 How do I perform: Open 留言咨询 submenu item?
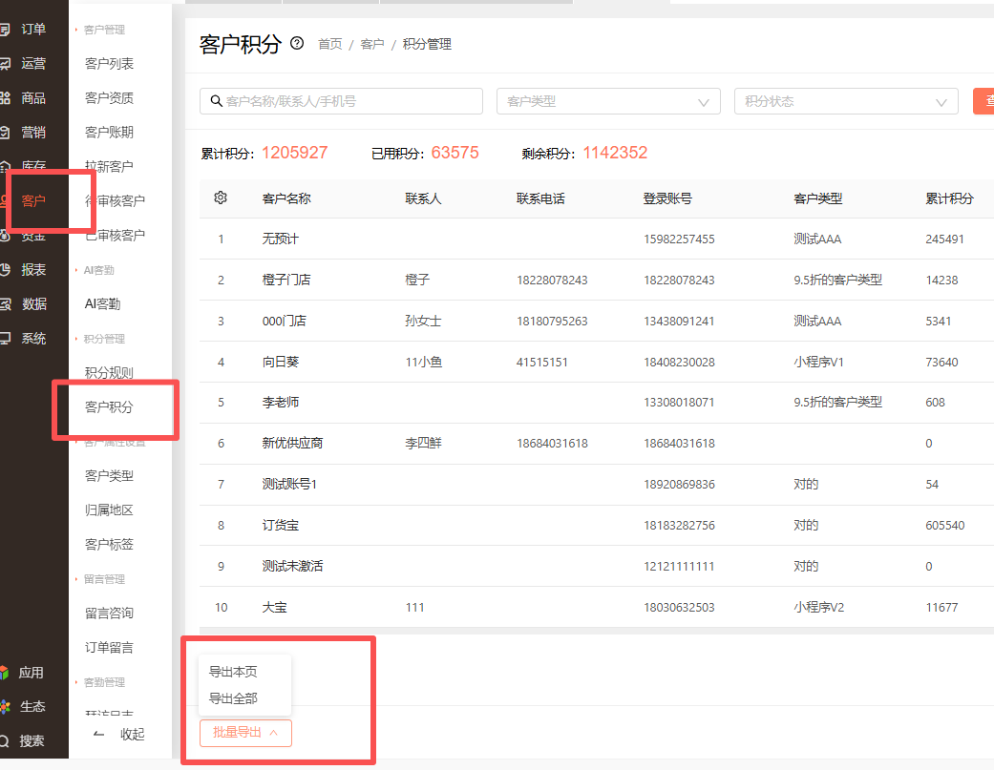click(109, 613)
